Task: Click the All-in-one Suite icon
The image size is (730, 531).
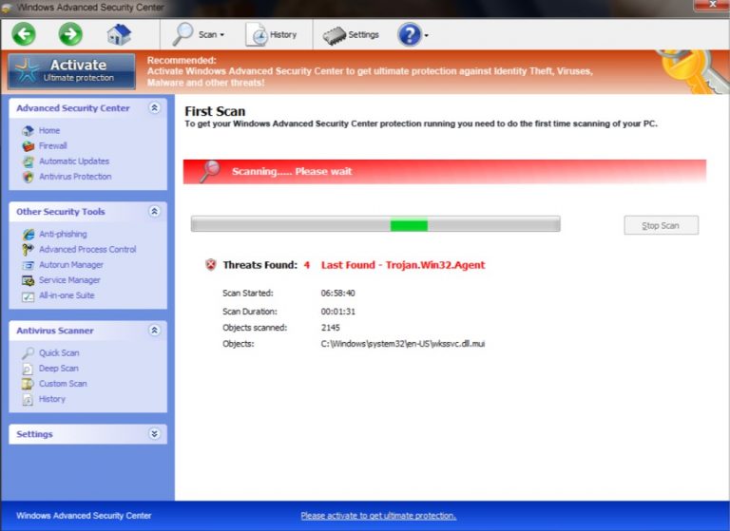Action: coord(28,296)
